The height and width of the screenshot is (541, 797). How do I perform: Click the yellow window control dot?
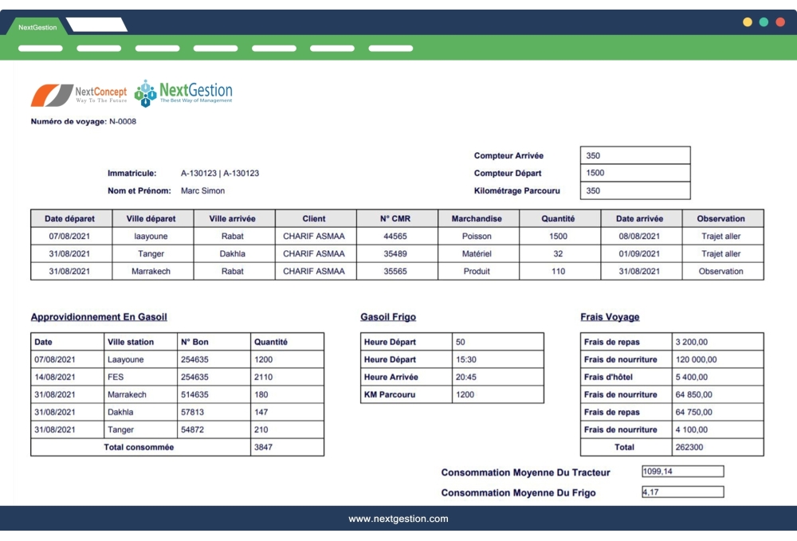coord(747,23)
